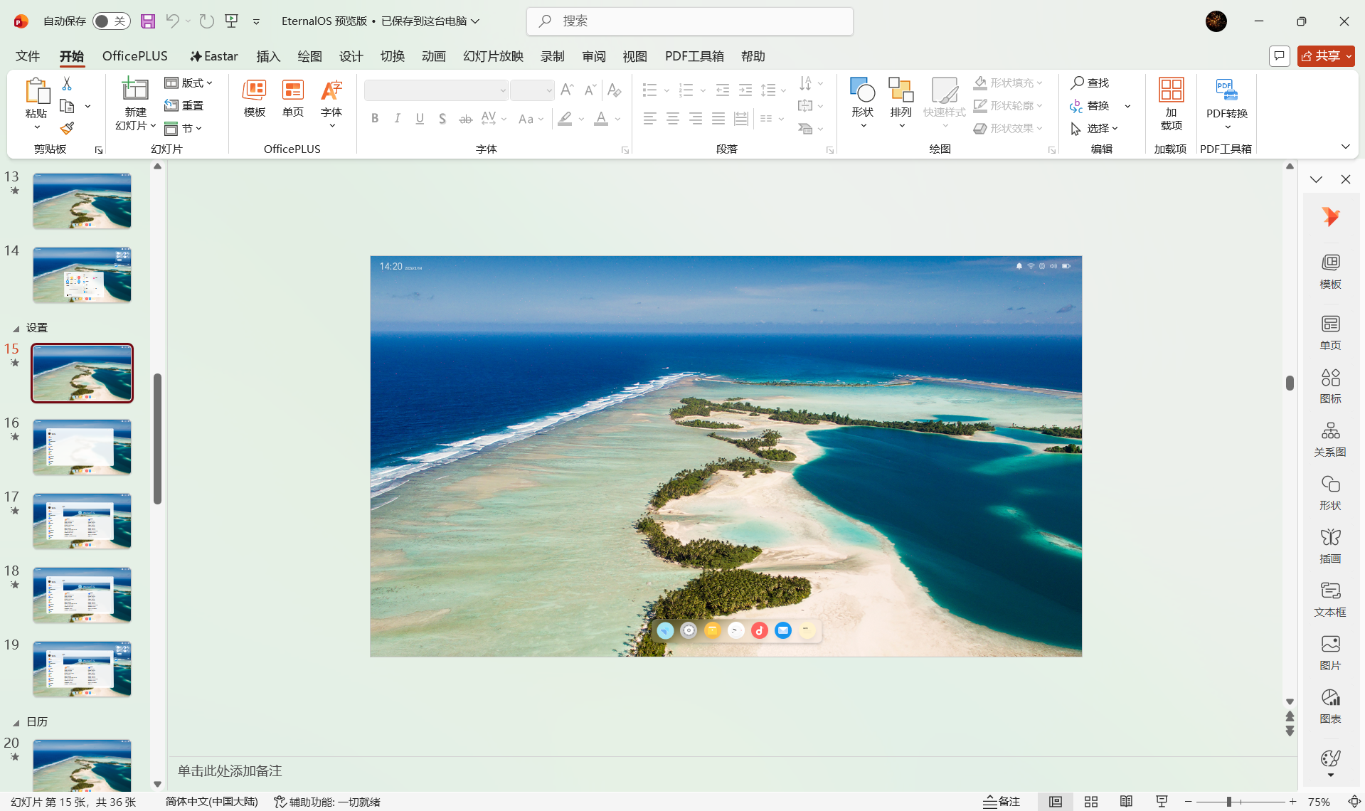Click the Add-ins icon
Screen dimensions: 1365x811
(x=1171, y=103)
